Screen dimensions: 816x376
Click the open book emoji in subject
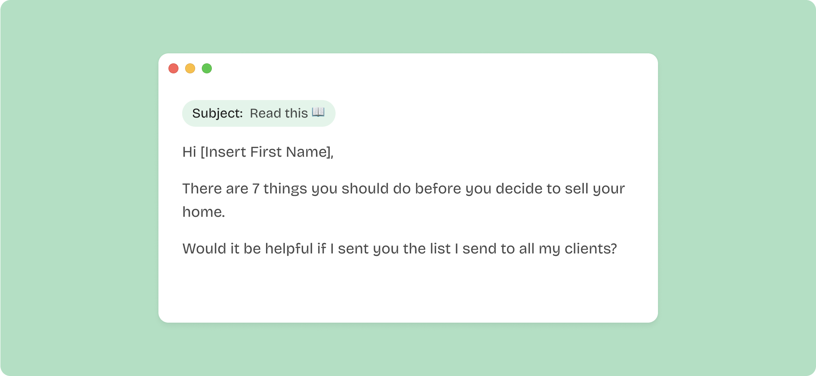click(x=318, y=113)
